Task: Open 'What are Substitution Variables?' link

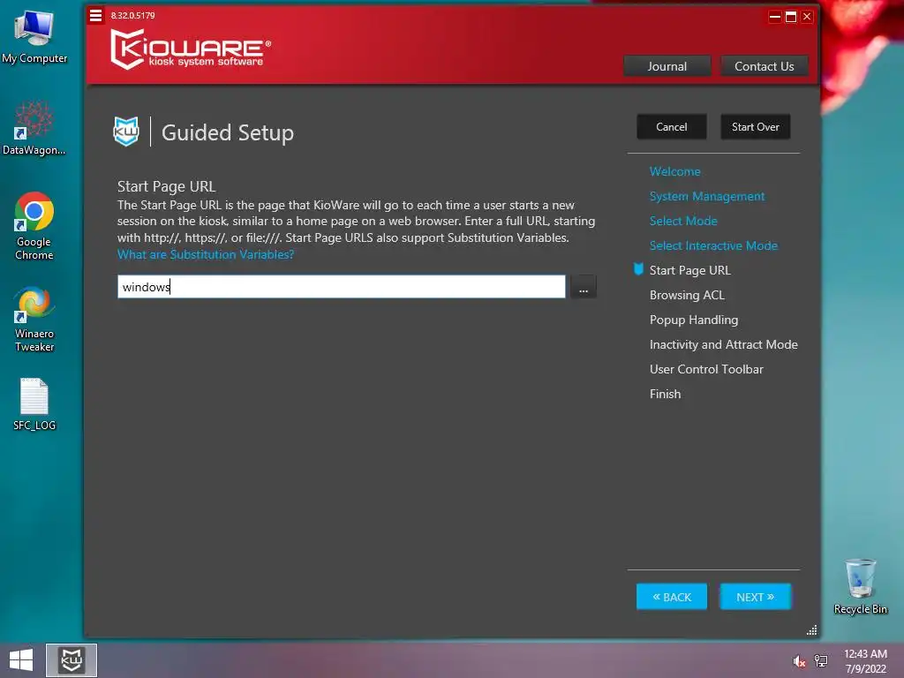Action: (x=206, y=254)
